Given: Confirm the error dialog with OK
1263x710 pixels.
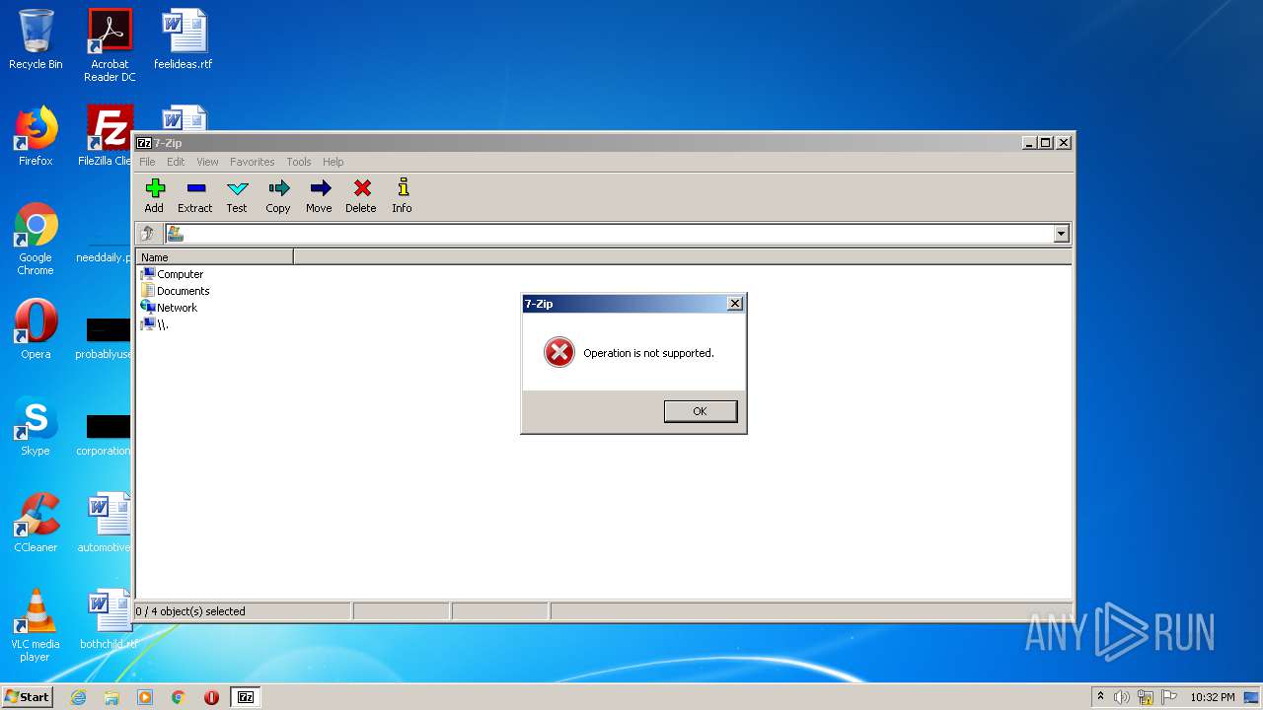Looking at the screenshot, I should point(701,411).
